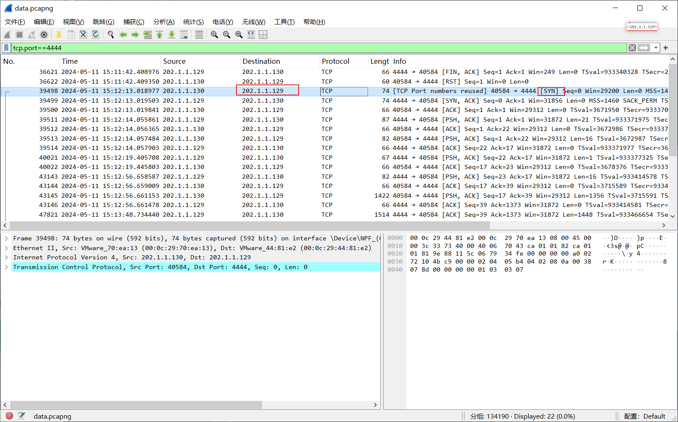Open the 分析(A) menu
The width and height of the screenshot is (678, 422).
click(x=164, y=22)
